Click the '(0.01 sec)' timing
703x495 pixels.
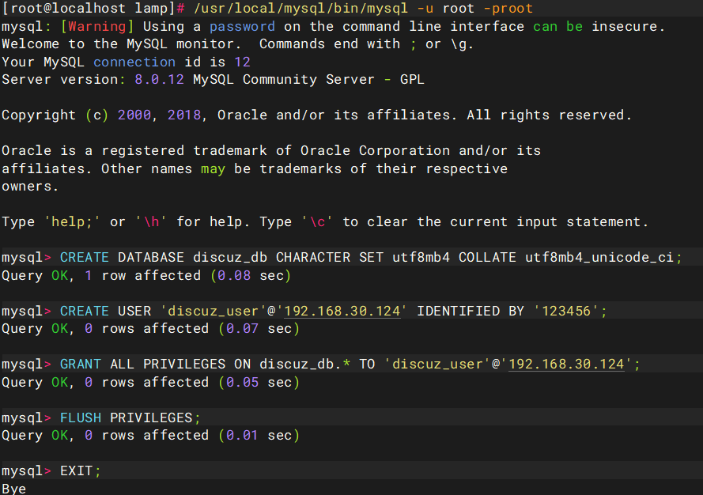tap(259, 436)
